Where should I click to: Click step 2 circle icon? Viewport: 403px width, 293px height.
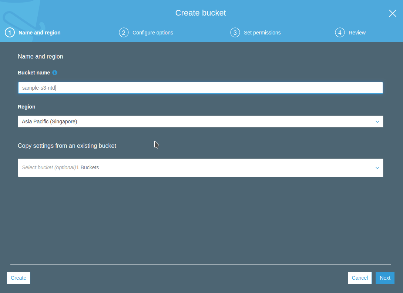tap(124, 33)
